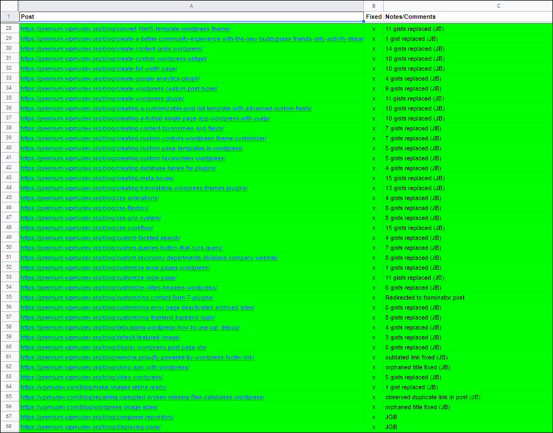Select "14 gists replaced (JB)" note cell
This screenshot has height=433, width=553.
(x=468, y=49)
